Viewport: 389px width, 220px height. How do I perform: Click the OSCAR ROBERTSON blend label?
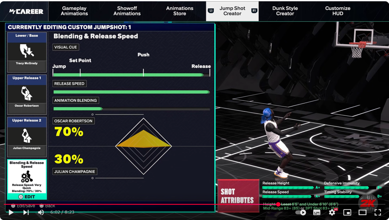(x=74, y=121)
